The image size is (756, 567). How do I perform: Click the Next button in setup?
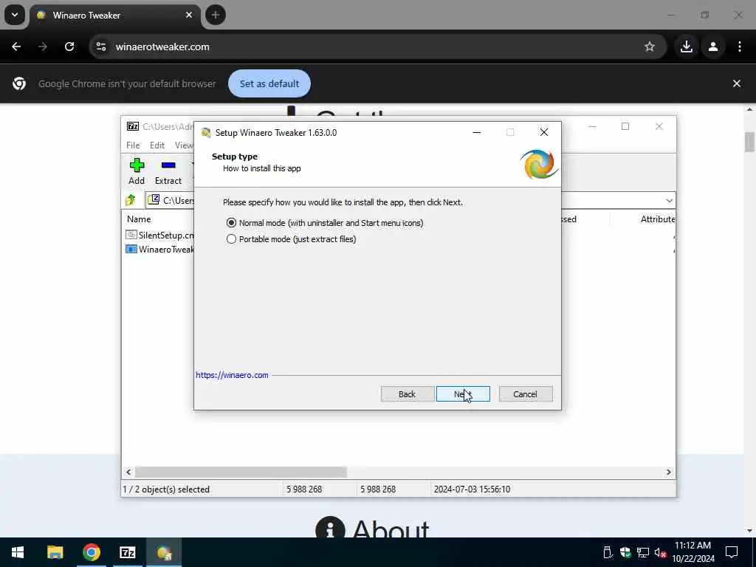(x=463, y=394)
